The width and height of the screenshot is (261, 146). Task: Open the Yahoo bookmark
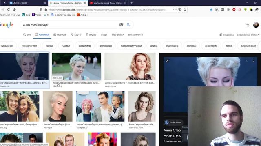click(37, 15)
